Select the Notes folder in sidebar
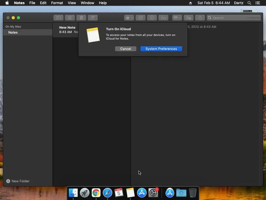The width and height of the screenshot is (266, 200). coord(28,32)
